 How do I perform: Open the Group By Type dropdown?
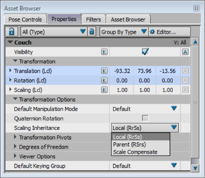click(124, 32)
